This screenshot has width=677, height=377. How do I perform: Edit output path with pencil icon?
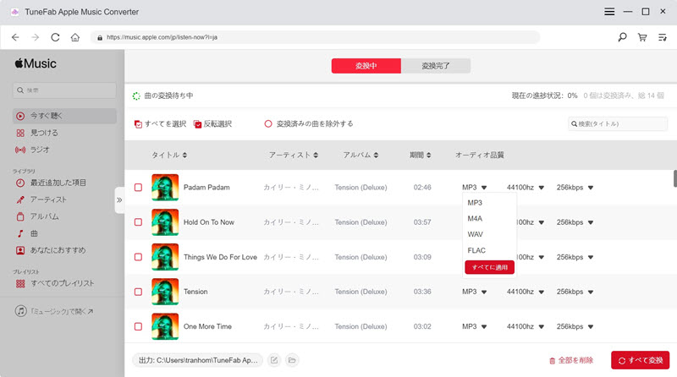point(274,360)
